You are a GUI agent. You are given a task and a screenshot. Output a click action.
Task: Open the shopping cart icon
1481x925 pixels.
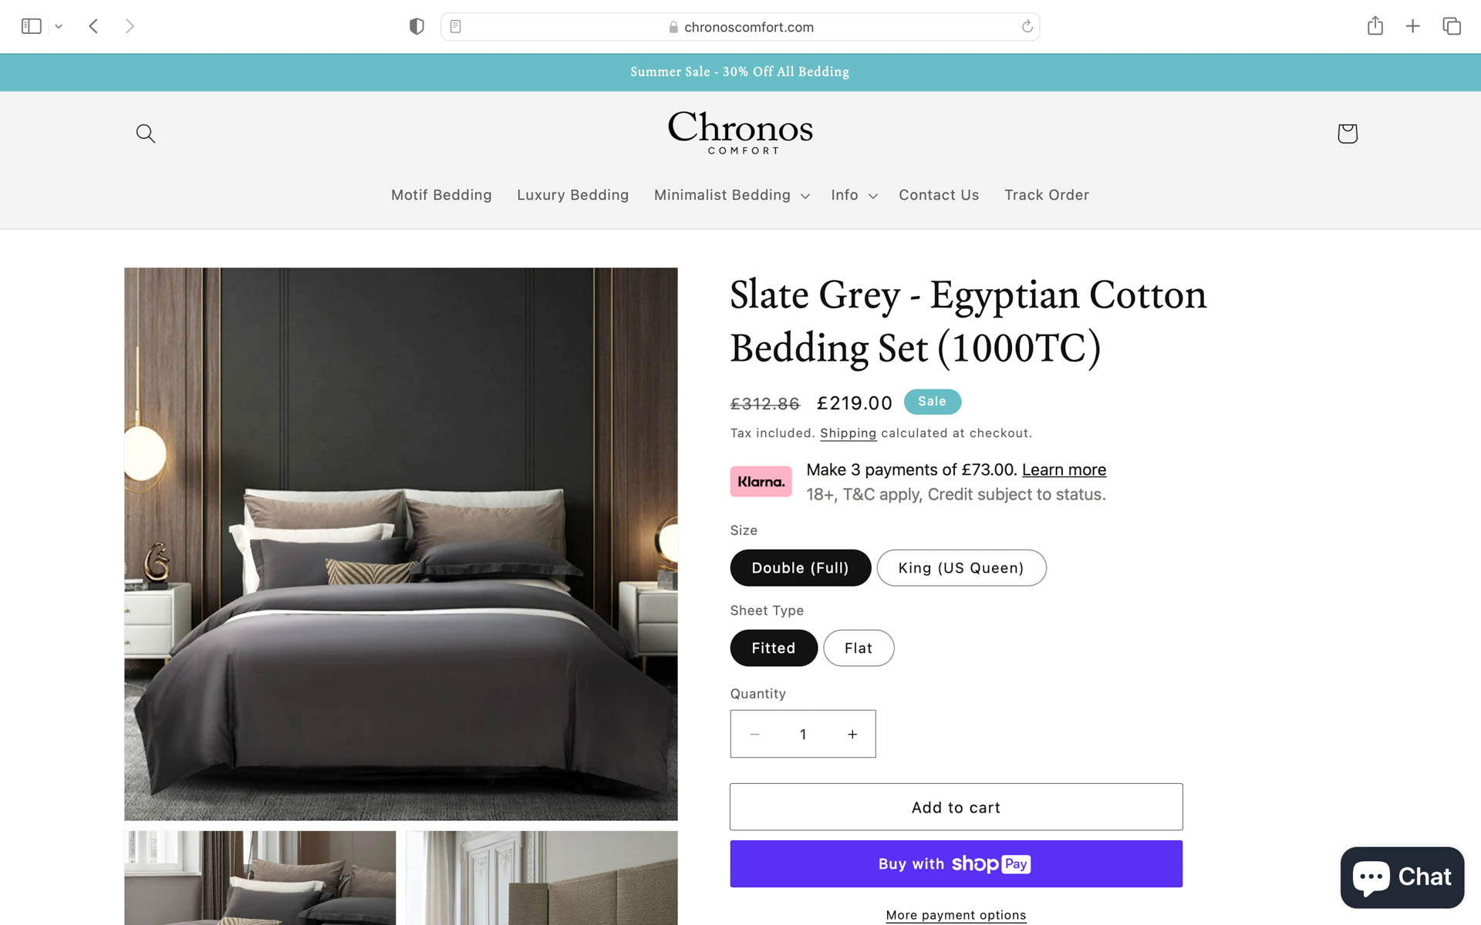pos(1347,133)
